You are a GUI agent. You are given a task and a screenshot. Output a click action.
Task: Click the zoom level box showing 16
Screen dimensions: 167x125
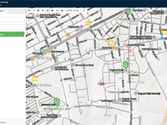click(x=84, y=10)
